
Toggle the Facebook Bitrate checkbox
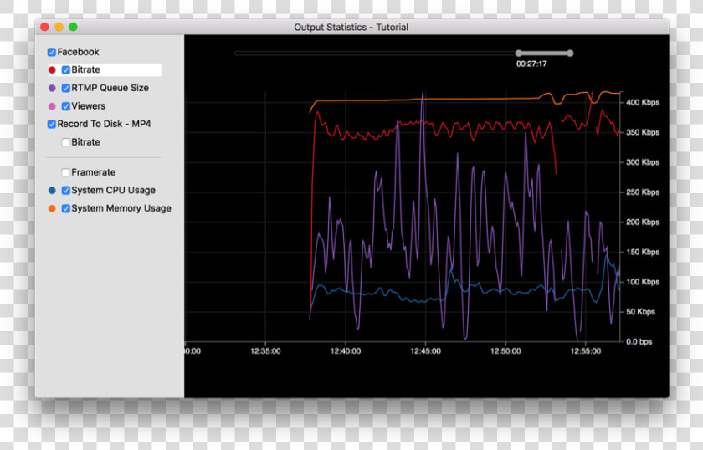[x=66, y=70]
